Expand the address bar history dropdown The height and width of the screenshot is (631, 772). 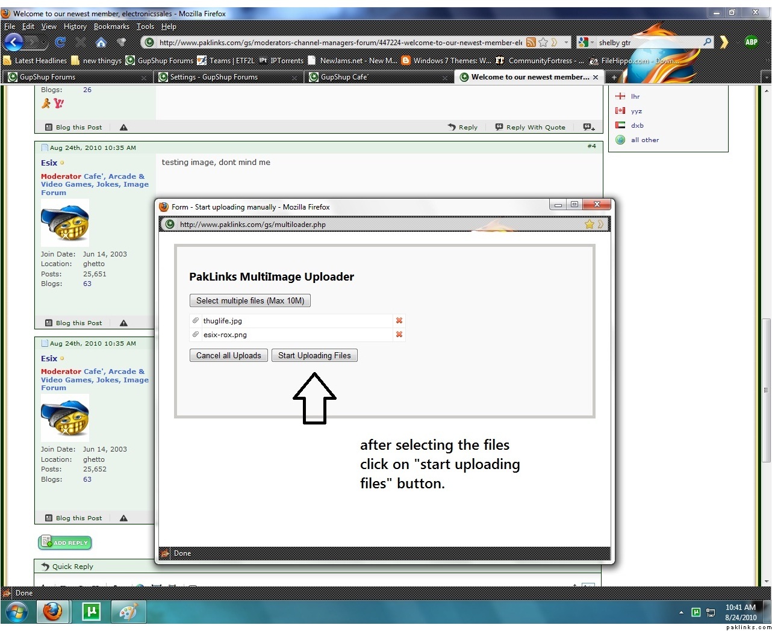[x=566, y=42]
